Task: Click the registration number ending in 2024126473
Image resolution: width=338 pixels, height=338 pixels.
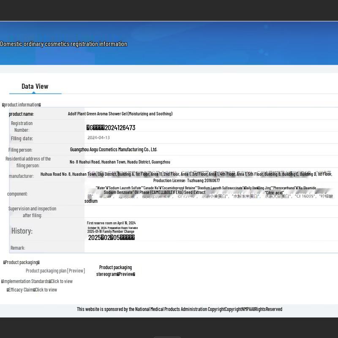Action: [111, 128]
